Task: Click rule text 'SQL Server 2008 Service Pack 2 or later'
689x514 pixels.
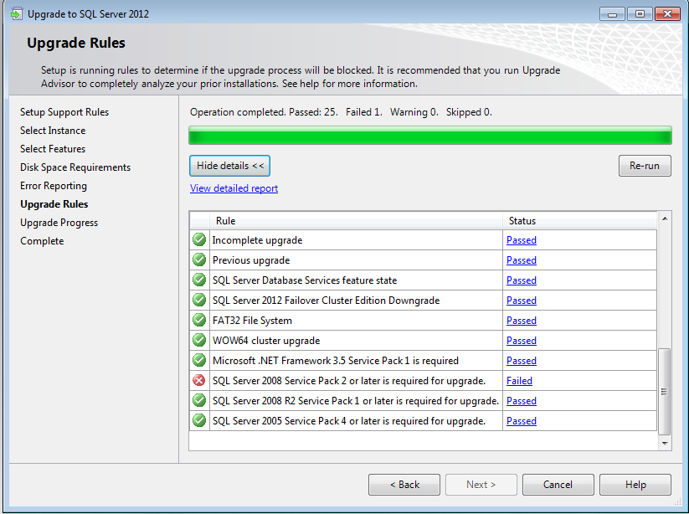Action: click(x=349, y=381)
